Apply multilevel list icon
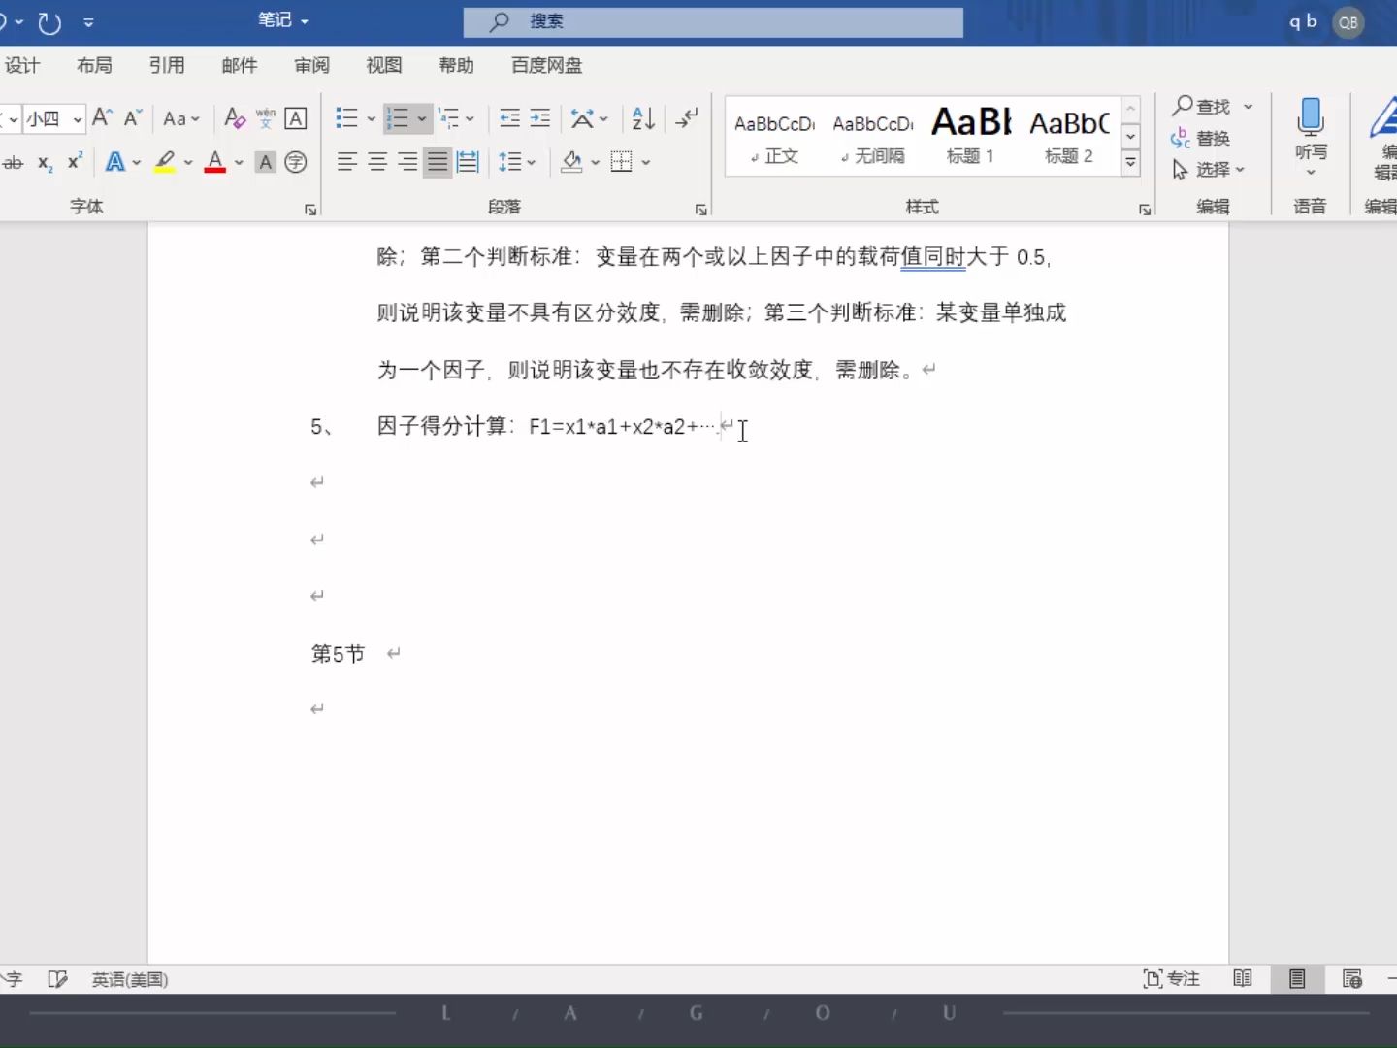 tap(448, 118)
